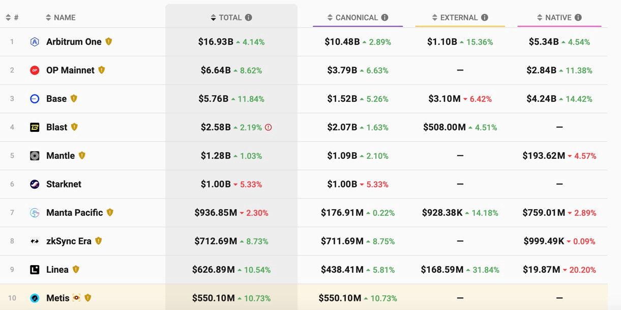Viewport: 621px width, 310px height.
Task: Click the shield badge next to Metis
Action: 87,298
